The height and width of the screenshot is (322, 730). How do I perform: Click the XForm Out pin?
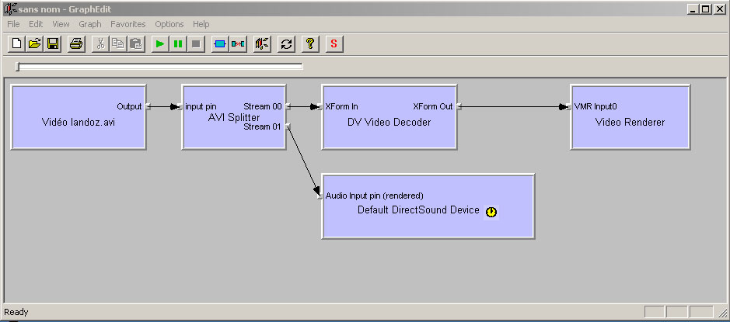[459, 106]
